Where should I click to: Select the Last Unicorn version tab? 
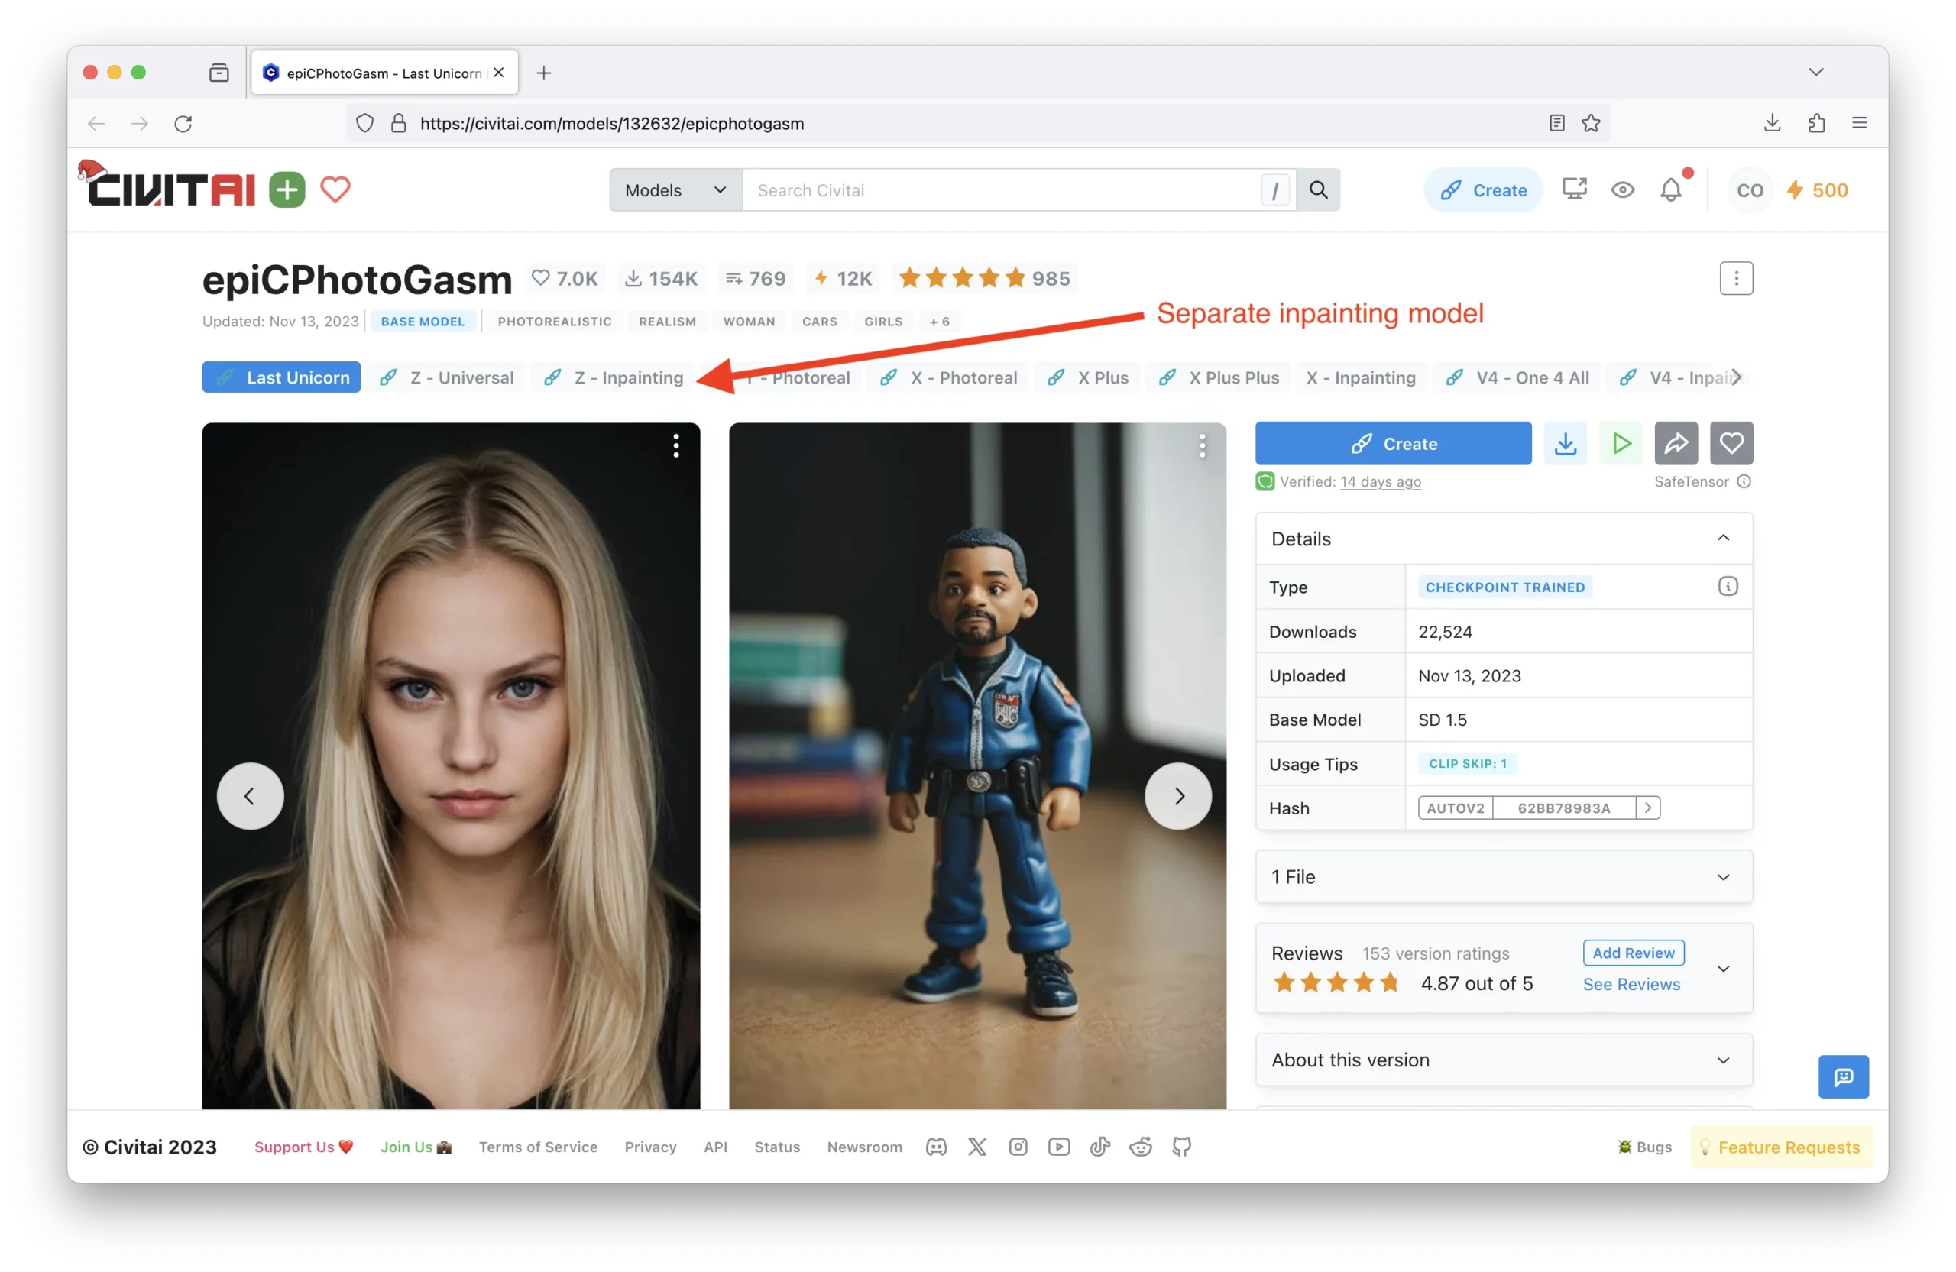(x=281, y=377)
